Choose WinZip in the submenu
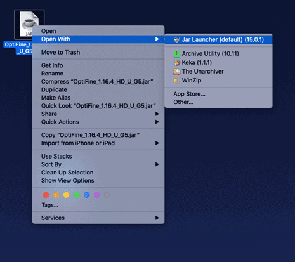Image resolution: width=295 pixels, height=262 pixels. coord(218,81)
